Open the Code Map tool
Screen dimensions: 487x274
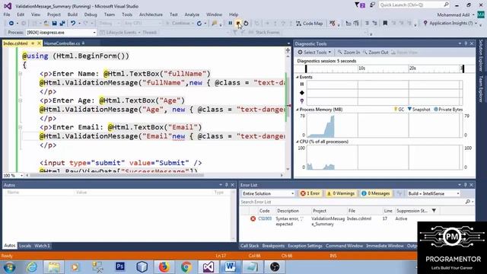(310, 24)
